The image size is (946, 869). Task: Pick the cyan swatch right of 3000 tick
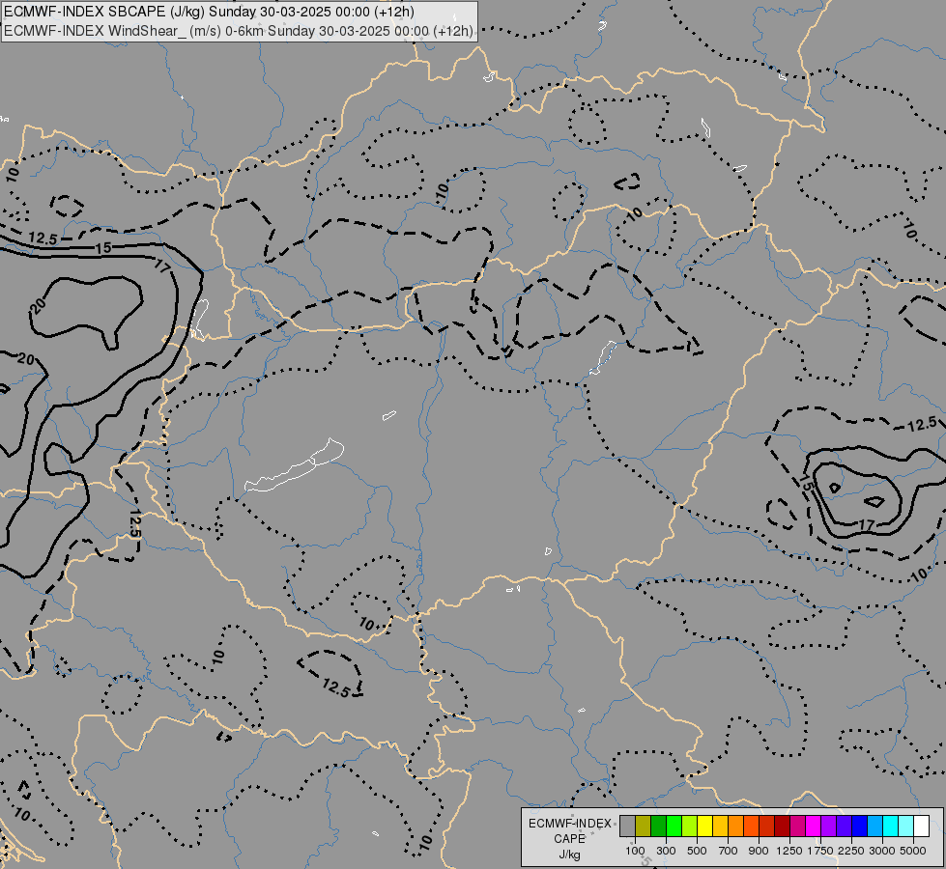click(x=891, y=827)
